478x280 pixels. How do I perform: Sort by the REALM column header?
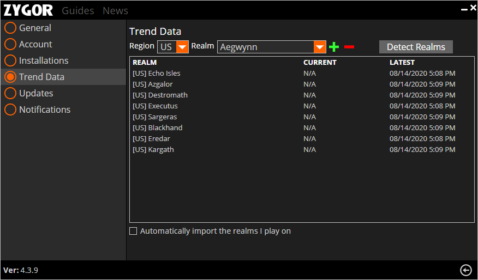pos(145,63)
